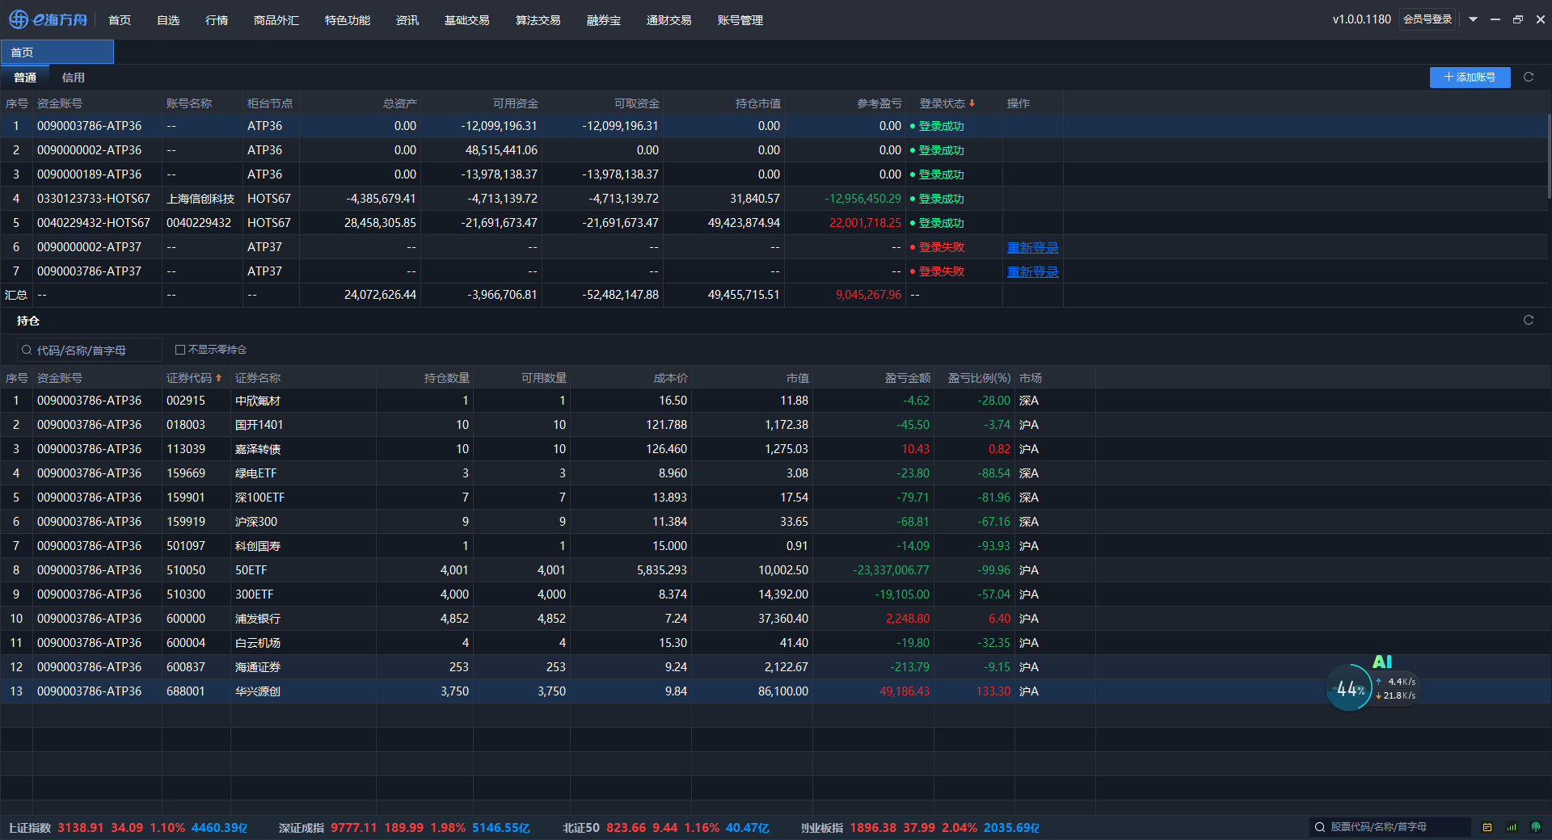Click the 登录状态 sort arrow icon
The width and height of the screenshot is (1552, 840).
(x=972, y=103)
